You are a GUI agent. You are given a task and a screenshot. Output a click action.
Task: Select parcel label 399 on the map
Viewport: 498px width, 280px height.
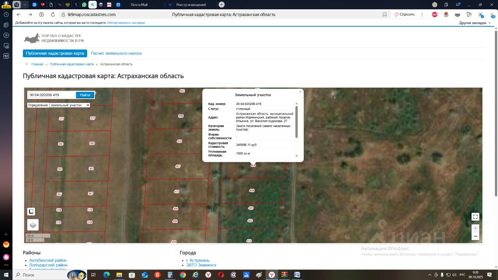(x=181, y=116)
